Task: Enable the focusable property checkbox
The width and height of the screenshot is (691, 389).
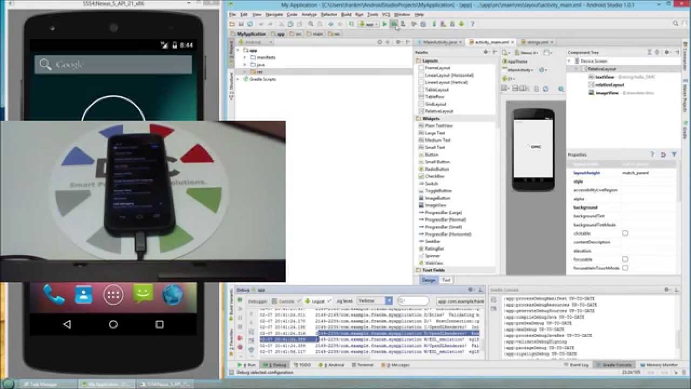Action: coord(625,259)
